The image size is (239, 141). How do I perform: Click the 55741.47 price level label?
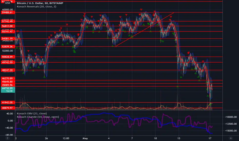8,32
